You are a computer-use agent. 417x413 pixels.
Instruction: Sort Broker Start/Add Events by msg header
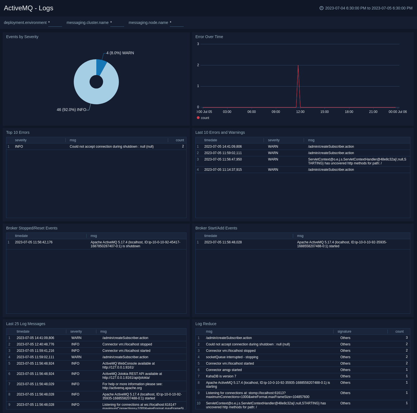[300, 236]
